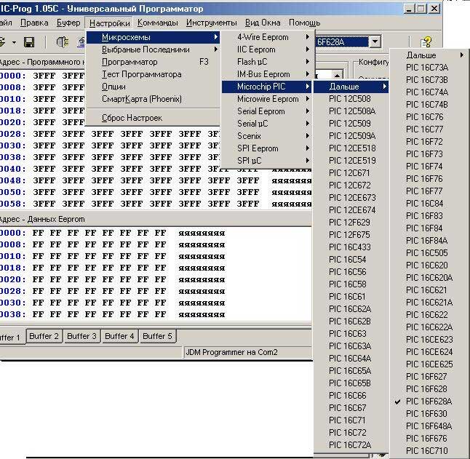Open the Open-file dropdown arrow in toolbar
This screenshot has height=459, width=470.
[x=14, y=42]
